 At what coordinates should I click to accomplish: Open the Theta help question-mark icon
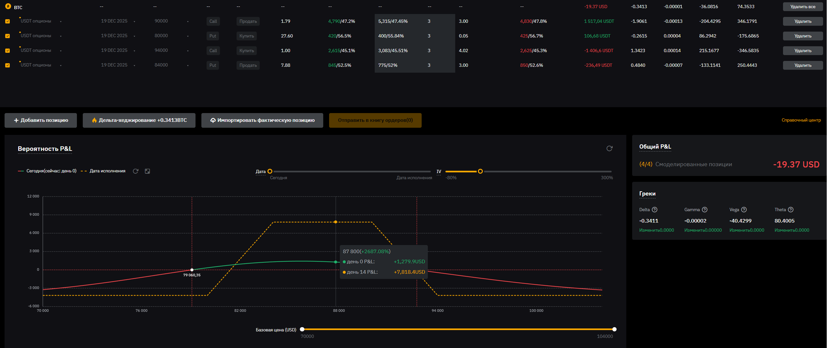tap(791, 210)
